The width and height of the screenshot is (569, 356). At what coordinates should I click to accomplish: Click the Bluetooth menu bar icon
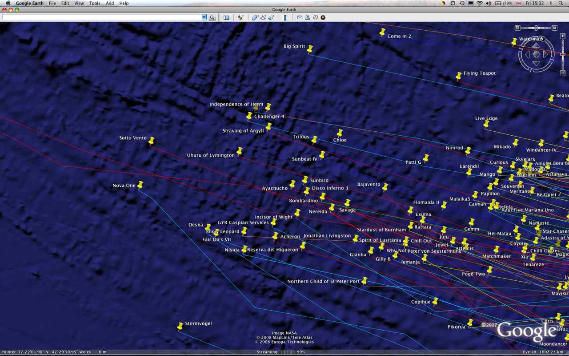point(551,3)
